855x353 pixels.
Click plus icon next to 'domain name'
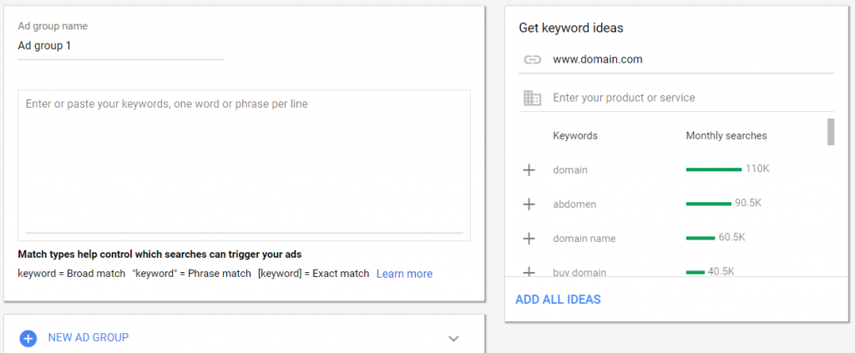tap(529, 239)
